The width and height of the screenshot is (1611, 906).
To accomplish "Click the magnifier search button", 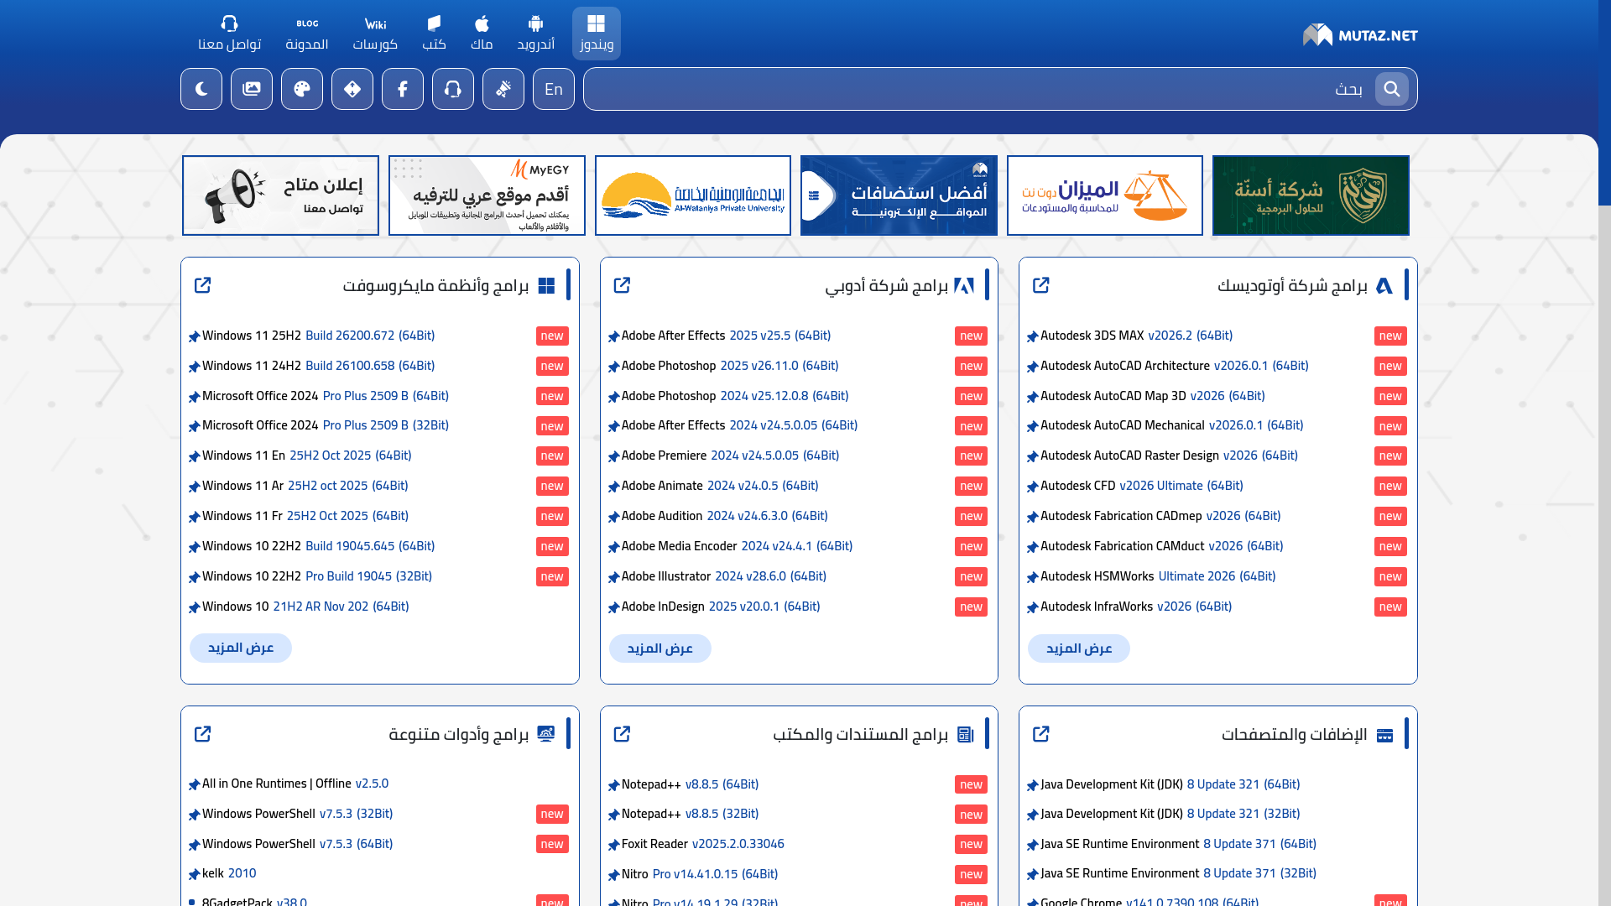I will [1391, 89].
